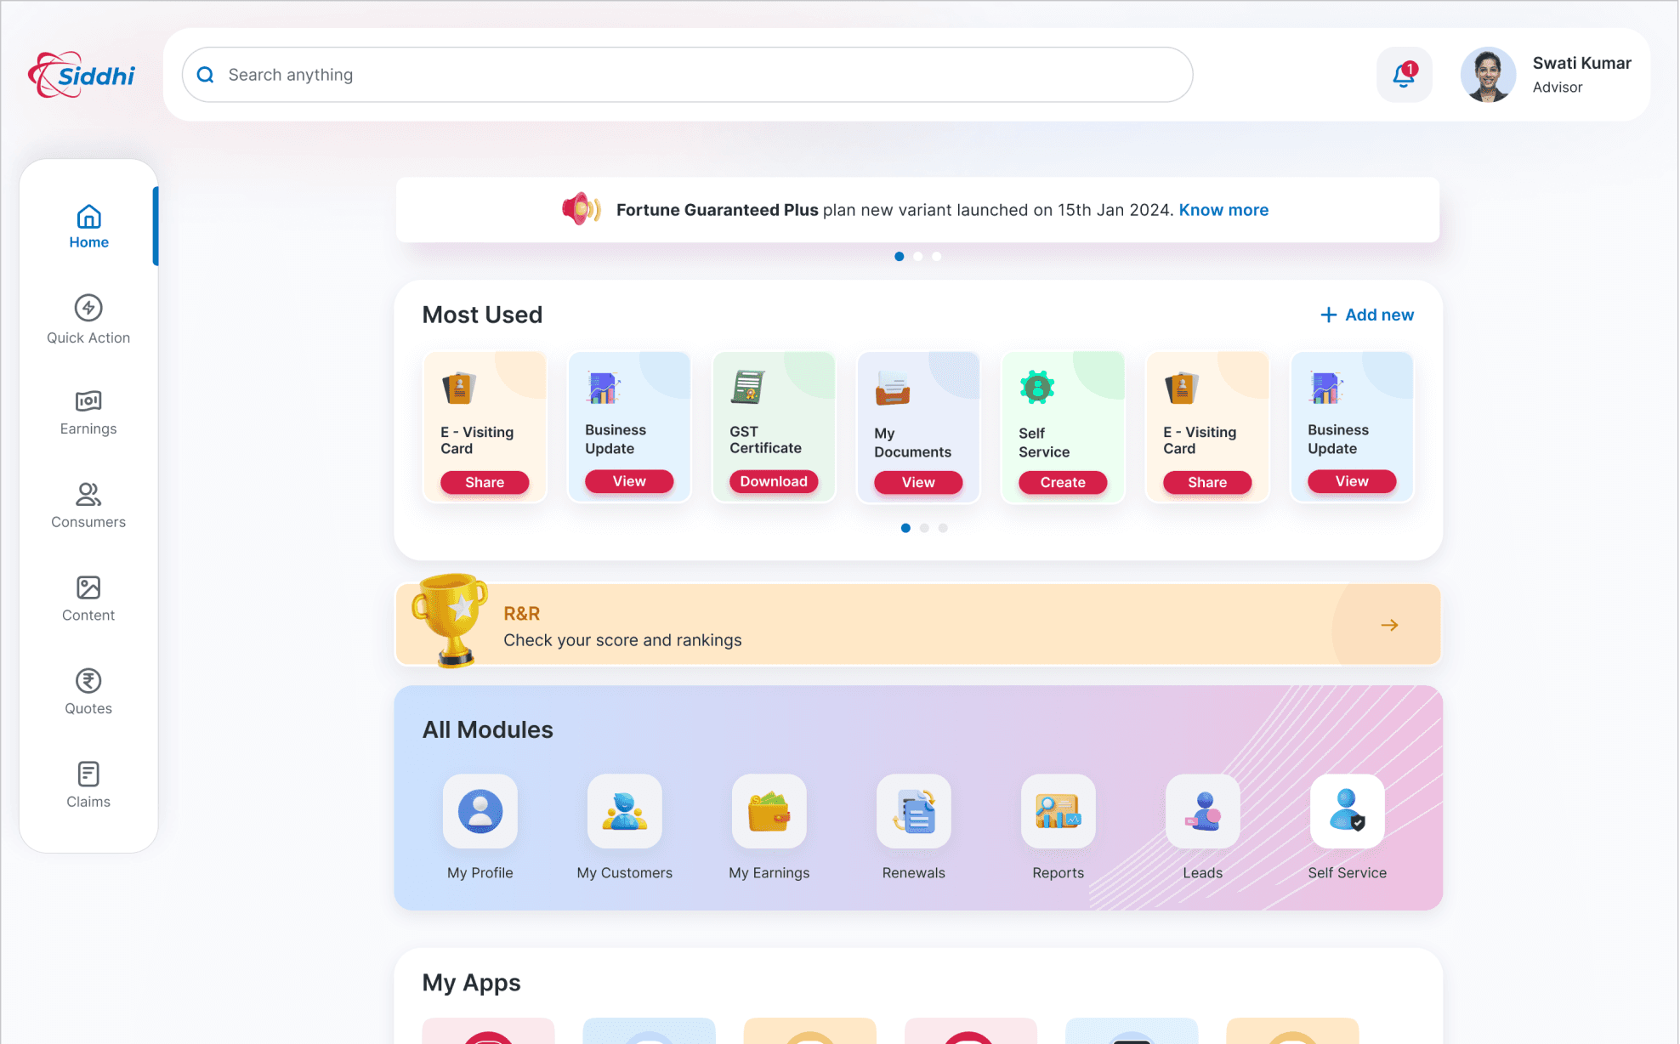Open the My Earnings wallet icon

pos(769,811)
